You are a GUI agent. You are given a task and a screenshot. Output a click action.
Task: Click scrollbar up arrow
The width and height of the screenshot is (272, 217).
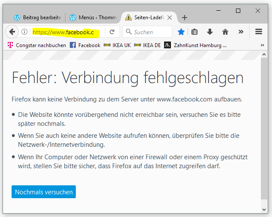264,54
